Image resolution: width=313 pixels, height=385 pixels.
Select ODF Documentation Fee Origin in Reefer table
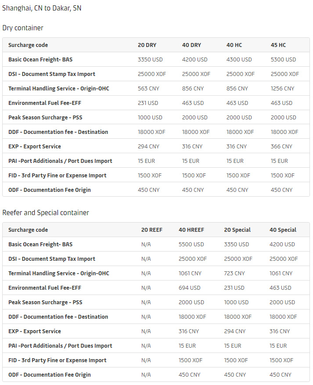tap(49, 375)
